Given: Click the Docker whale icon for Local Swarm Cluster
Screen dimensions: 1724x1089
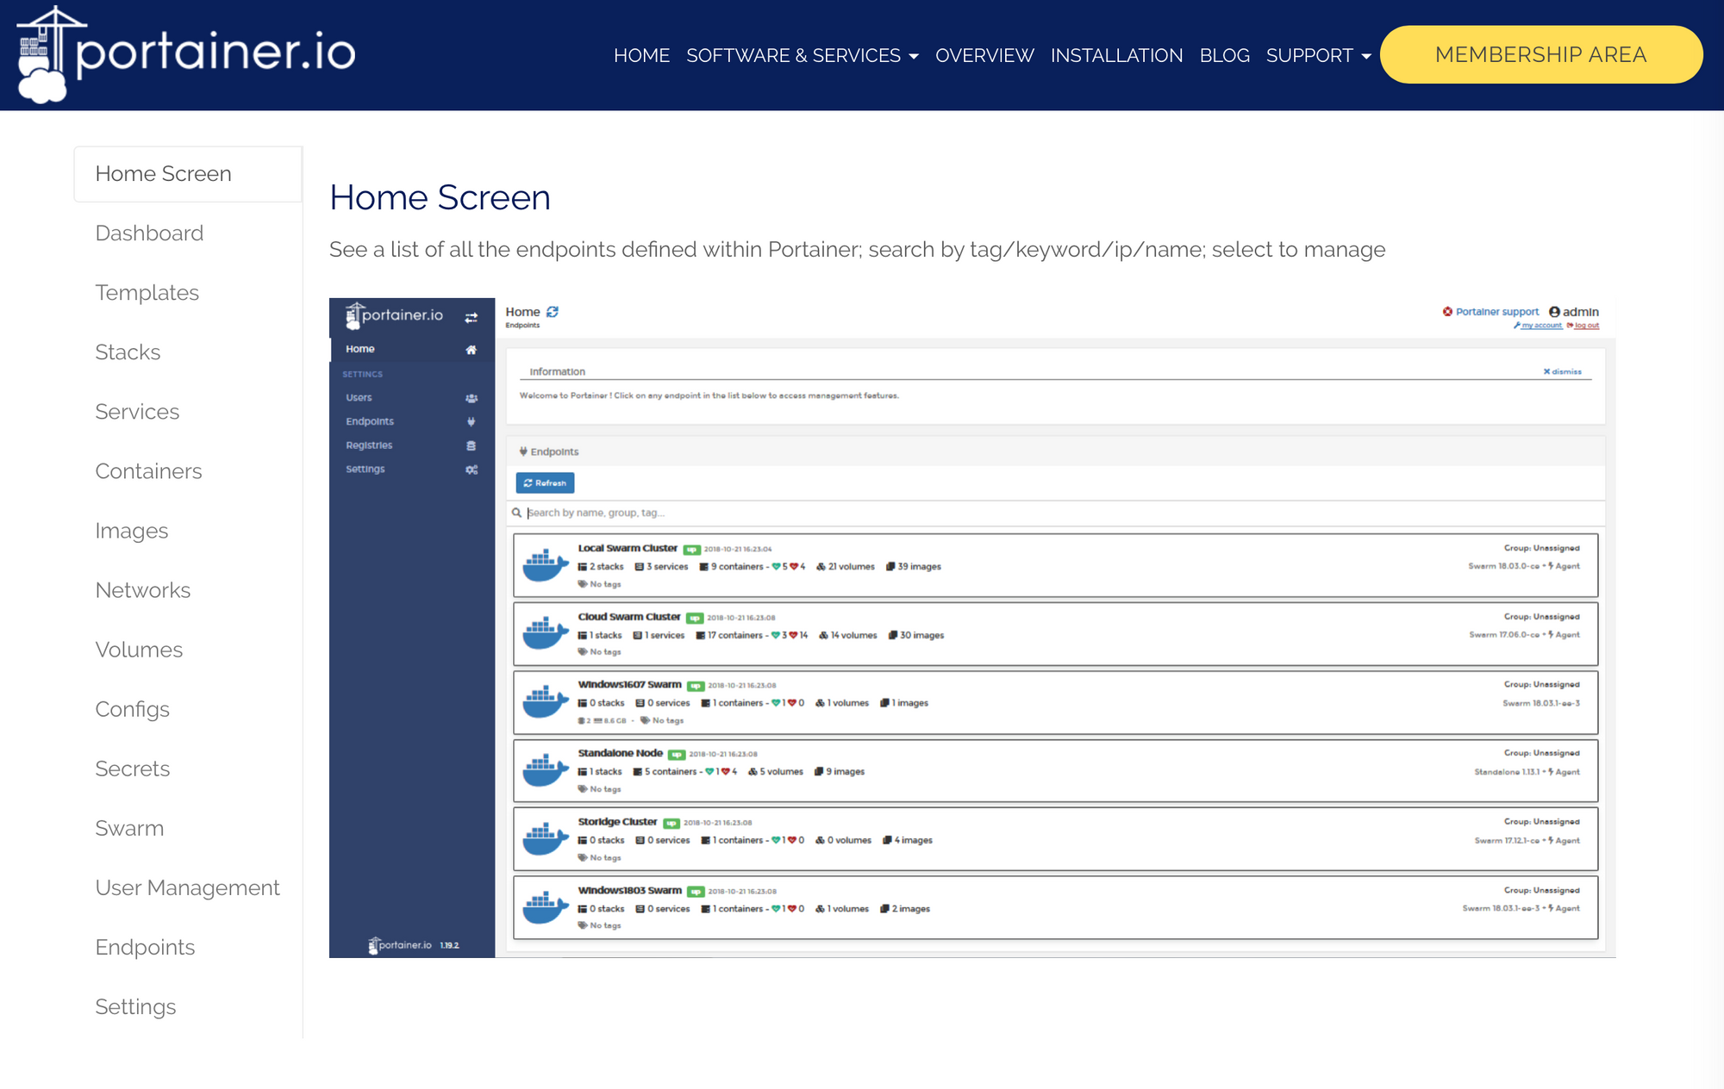Looking at the screenshot, I should [x=546, y=565].
